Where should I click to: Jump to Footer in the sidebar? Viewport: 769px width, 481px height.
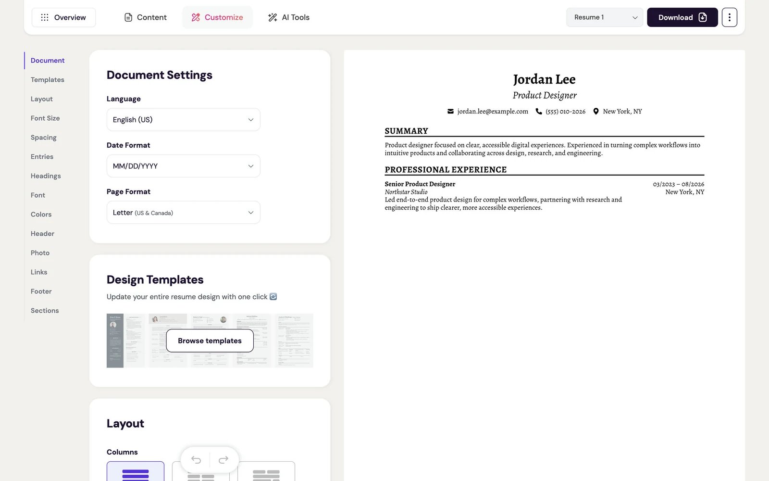[x=41, y=291]
